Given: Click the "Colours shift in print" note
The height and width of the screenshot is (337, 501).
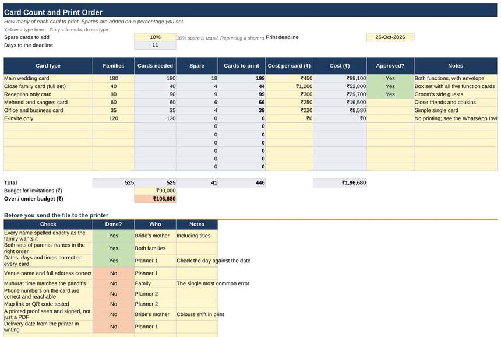Looking at the screenshot, I should pos(200,314).
